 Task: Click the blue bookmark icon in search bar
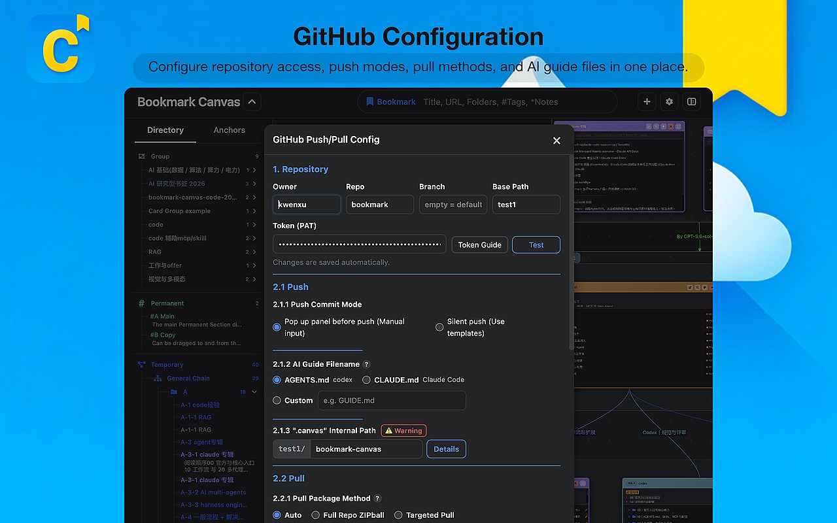coord(370,101)
